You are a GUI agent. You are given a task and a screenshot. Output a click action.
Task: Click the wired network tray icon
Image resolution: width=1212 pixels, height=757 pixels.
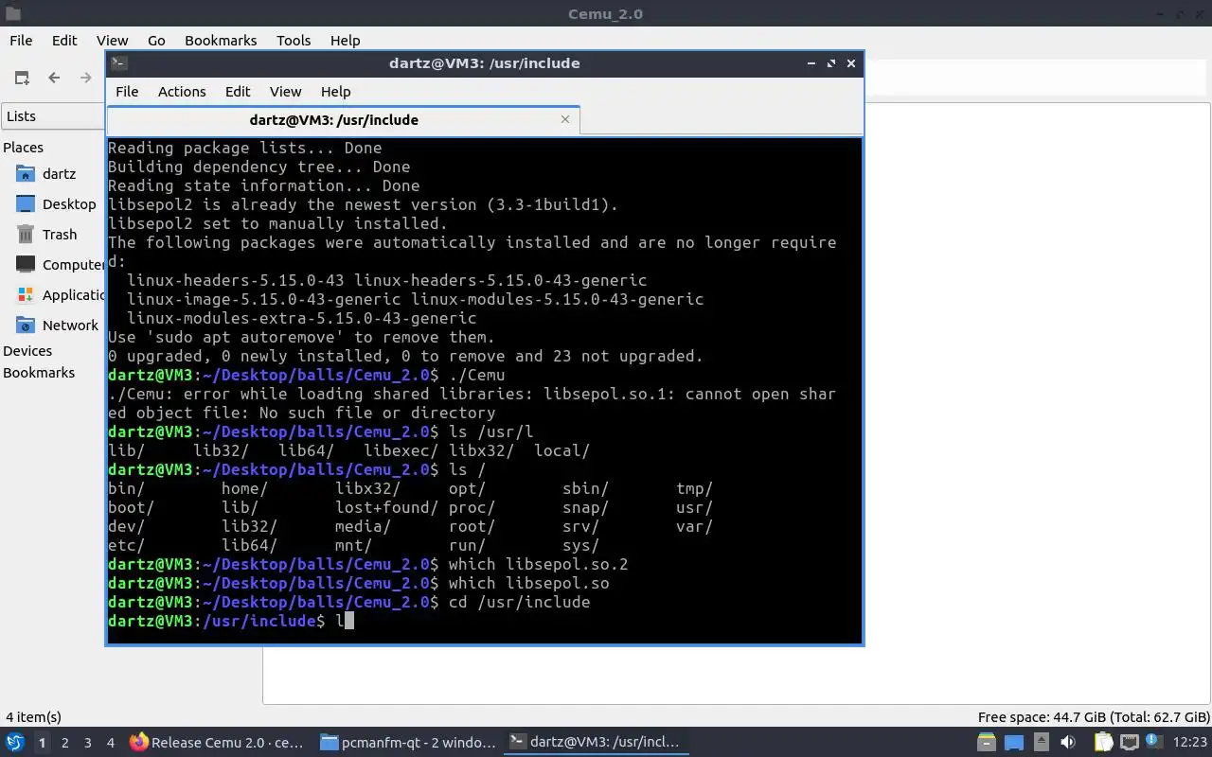1130,743
